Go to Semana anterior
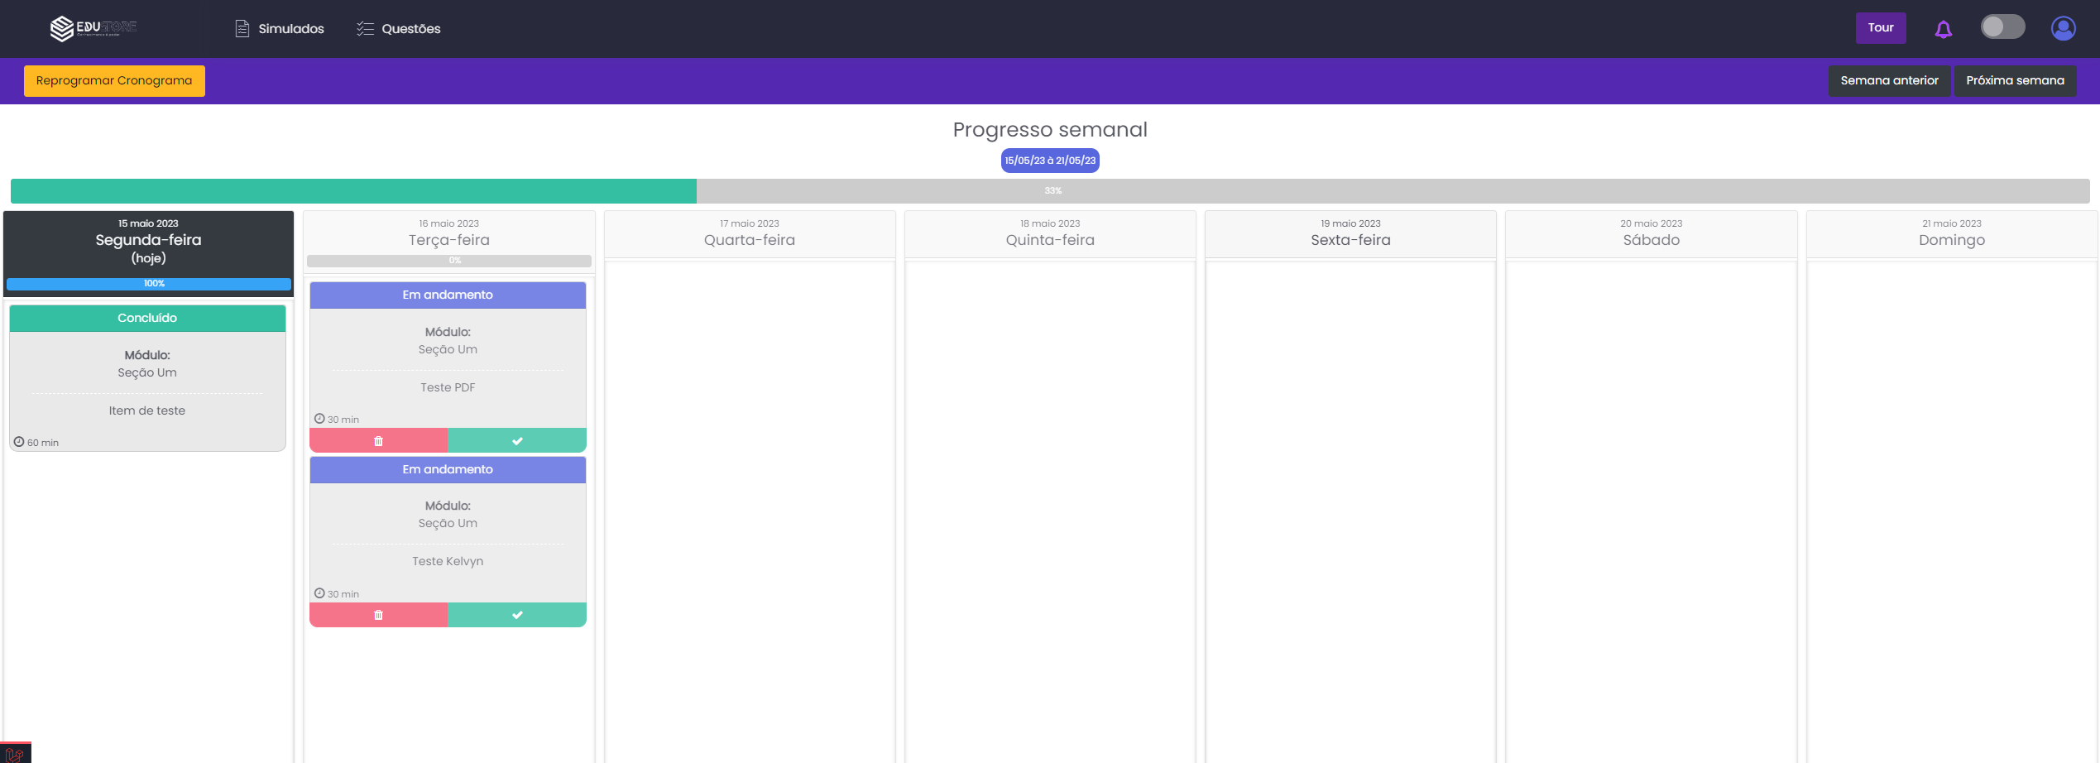Screen dimensions: 2100x763 click(1889, 81)
